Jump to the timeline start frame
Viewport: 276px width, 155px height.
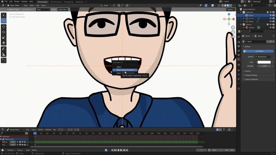[113, 150]
